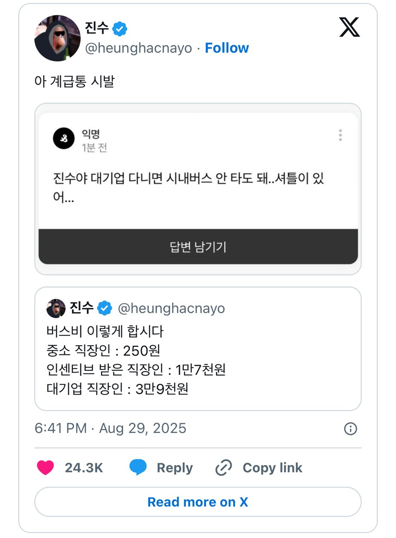Click the 6:41 PM · Aug 29, 2025 timestamp

coord(110,428)
